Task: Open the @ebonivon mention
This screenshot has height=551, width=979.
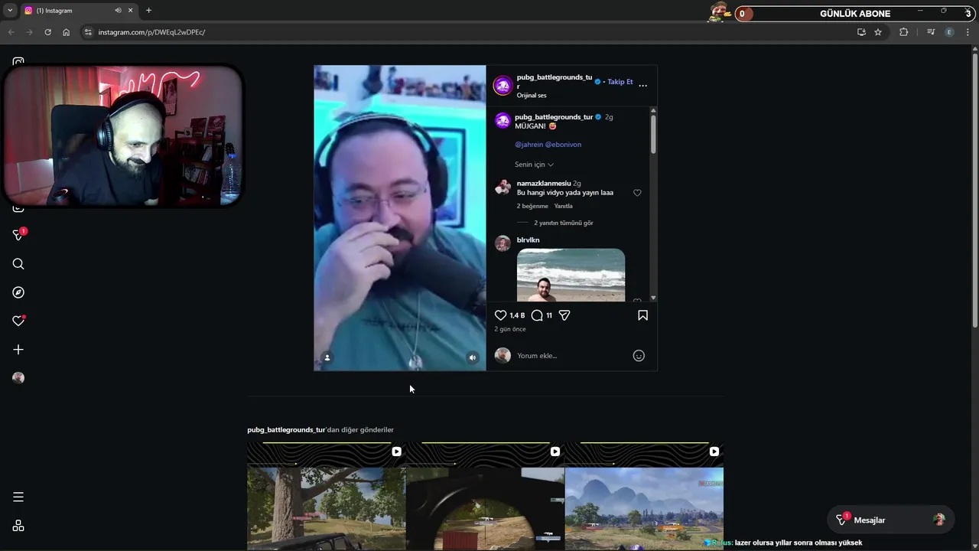Action: (563, 145)
